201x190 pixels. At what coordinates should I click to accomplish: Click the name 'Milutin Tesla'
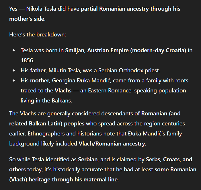64,71
